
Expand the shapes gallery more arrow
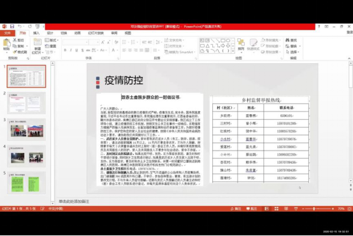(x=233, y=51)
